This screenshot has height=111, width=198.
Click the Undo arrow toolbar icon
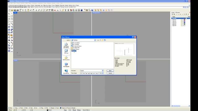(31, 10)
